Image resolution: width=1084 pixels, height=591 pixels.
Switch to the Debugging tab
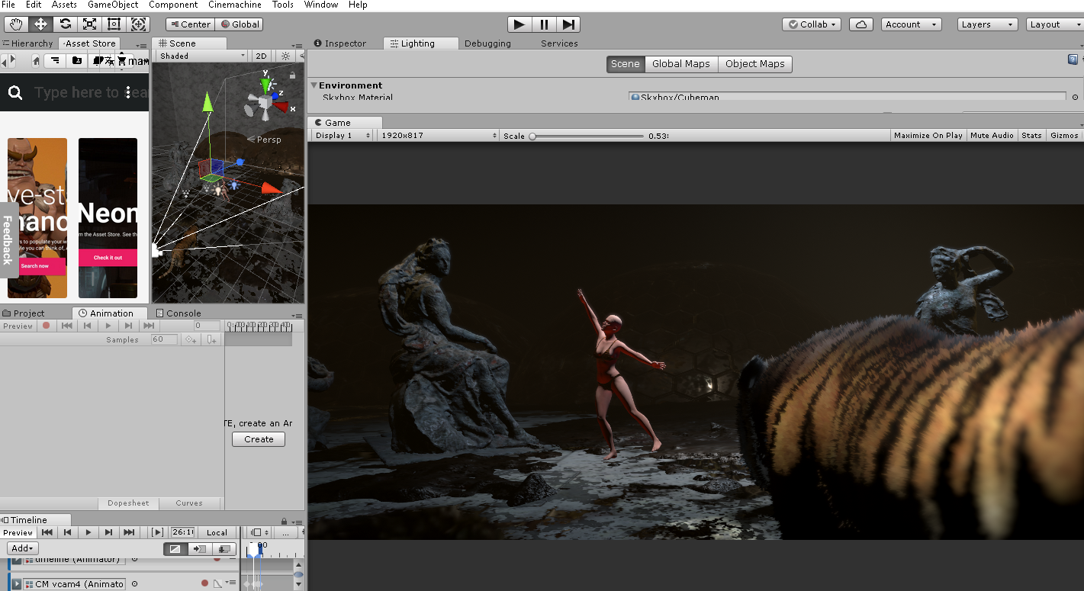(487, 43)
